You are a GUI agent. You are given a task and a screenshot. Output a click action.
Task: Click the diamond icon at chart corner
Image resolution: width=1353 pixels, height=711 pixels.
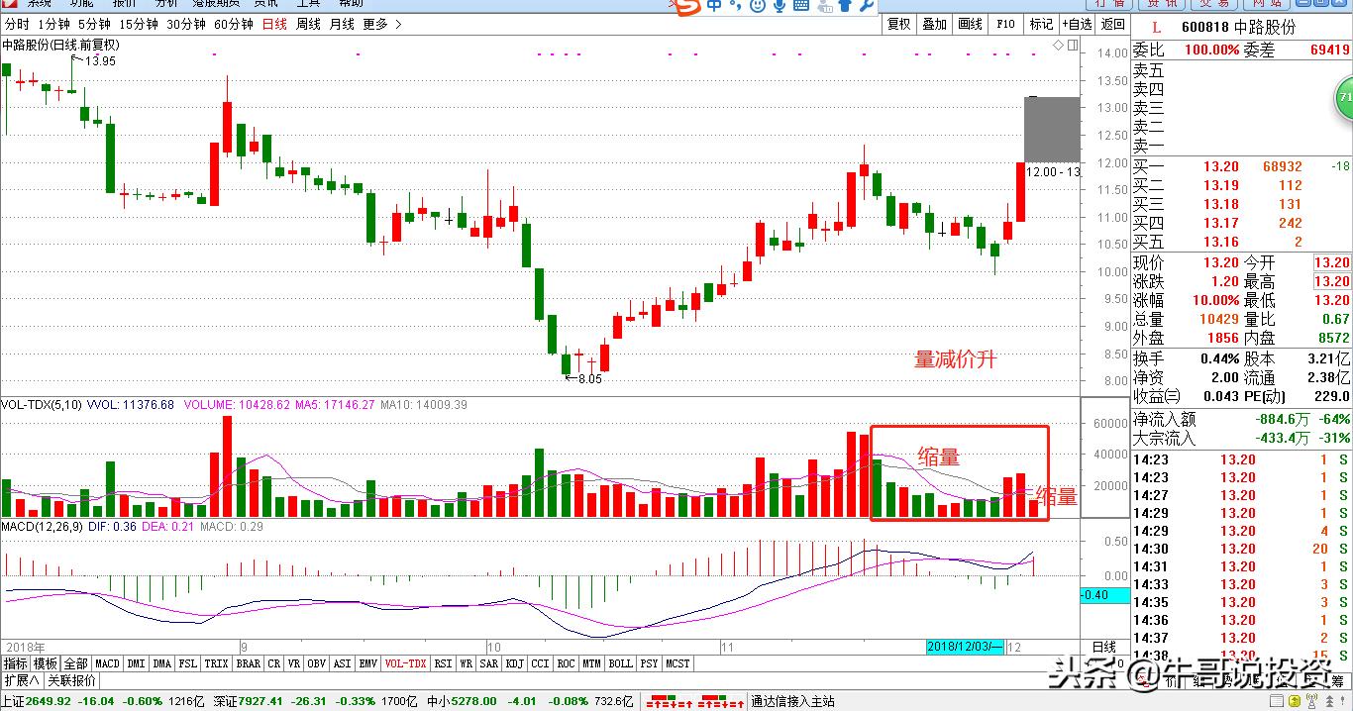click(x=1058, y=46)
